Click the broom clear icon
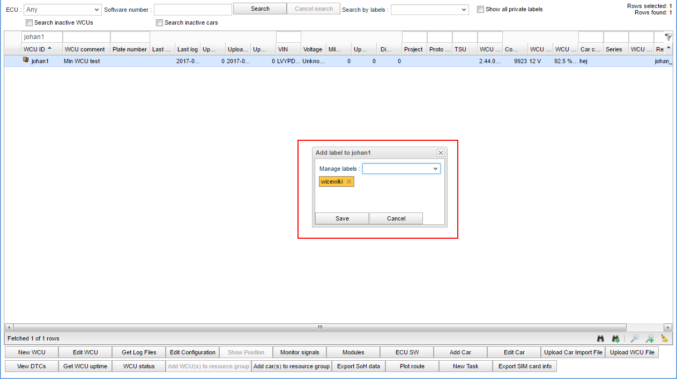This screenshot has height=379, width=677. (x=665, y=338)
